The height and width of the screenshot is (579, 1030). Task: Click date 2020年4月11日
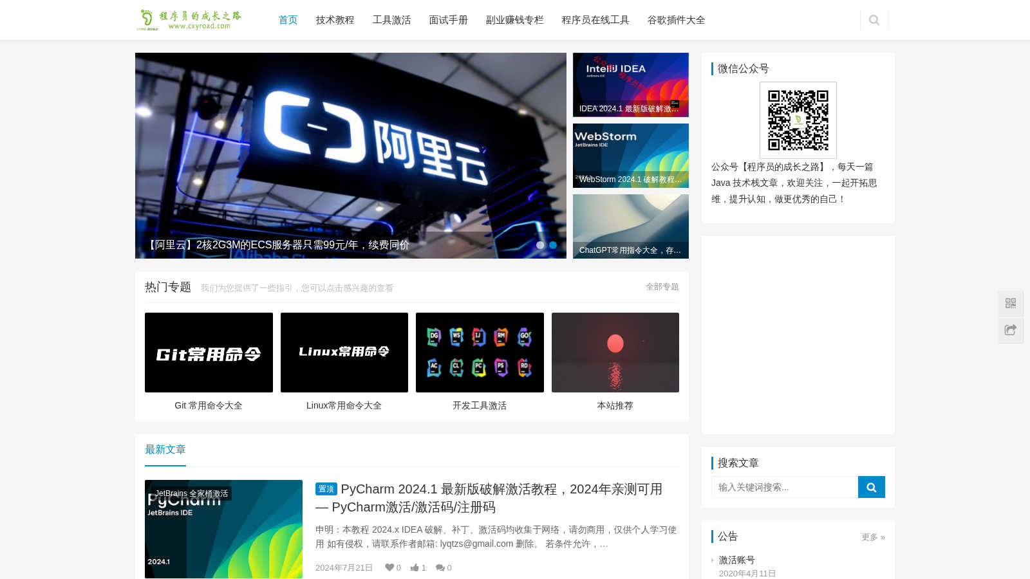click(x=747, y=573)
